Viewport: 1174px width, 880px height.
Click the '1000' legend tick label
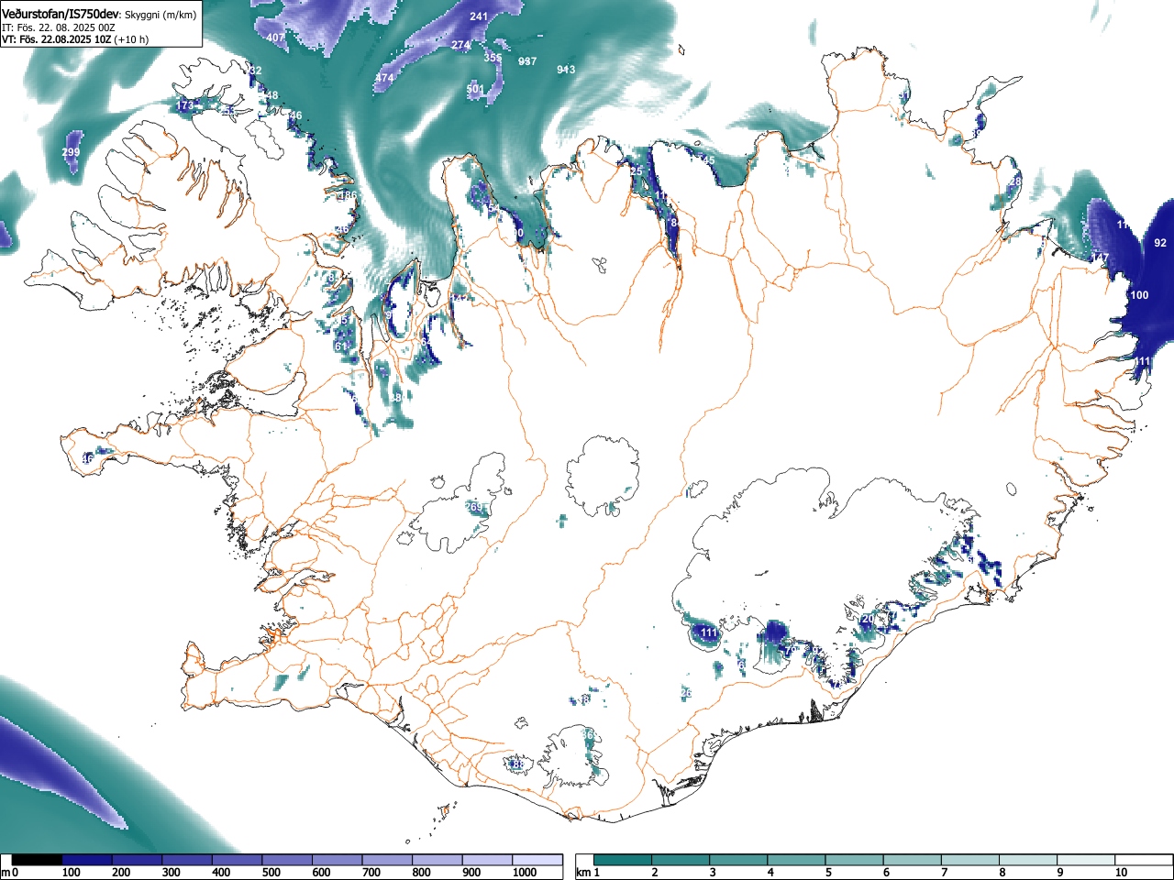pyautogui.click(x=525, y=873)
